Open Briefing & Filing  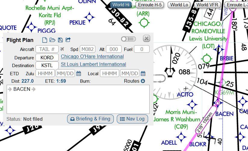pyautogui.click(x=90, y=119)
